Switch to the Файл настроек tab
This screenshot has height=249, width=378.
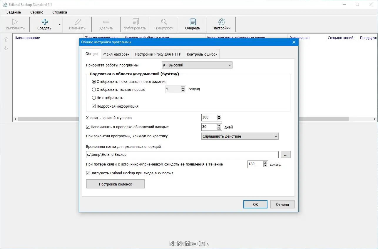point(116,54)
